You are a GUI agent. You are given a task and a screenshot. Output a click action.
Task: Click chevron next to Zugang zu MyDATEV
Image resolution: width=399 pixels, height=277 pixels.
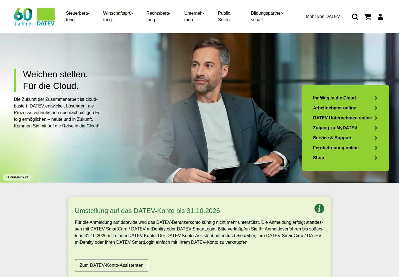click(x=376, y=128)
